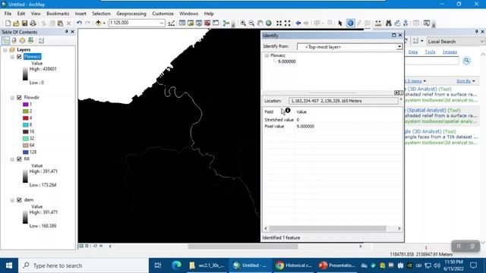Collapse Flowacc node in Identify tree
486x273 pixels.
point(267,55)
